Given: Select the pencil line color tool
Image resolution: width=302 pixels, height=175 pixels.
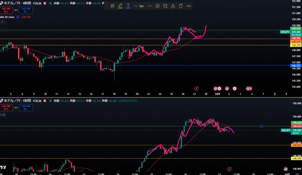Looking at the screenshot, I should (x=120, y=6).
